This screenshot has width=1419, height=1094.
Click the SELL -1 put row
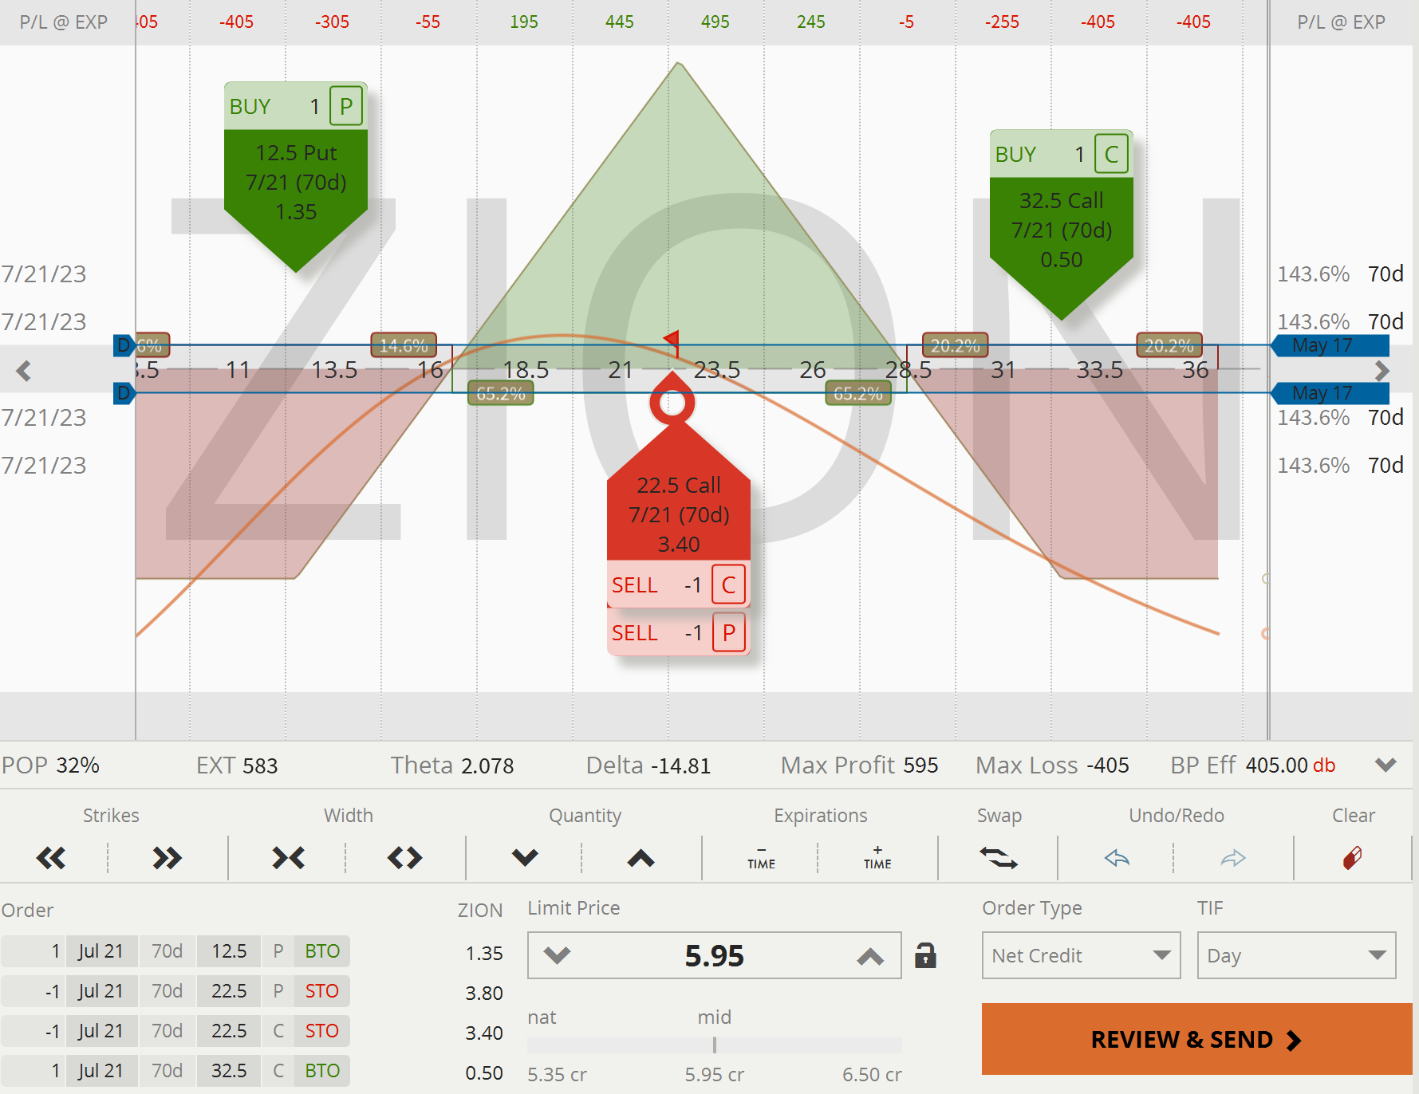679,633
